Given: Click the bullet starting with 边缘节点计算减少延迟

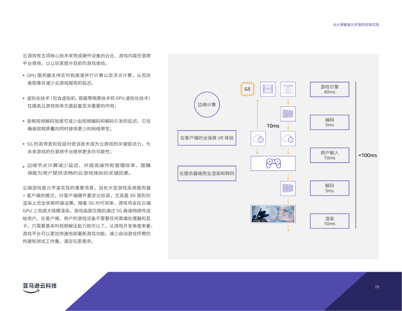Looking at the screenshot, I should pyautogui.click(x=87, y=169).
